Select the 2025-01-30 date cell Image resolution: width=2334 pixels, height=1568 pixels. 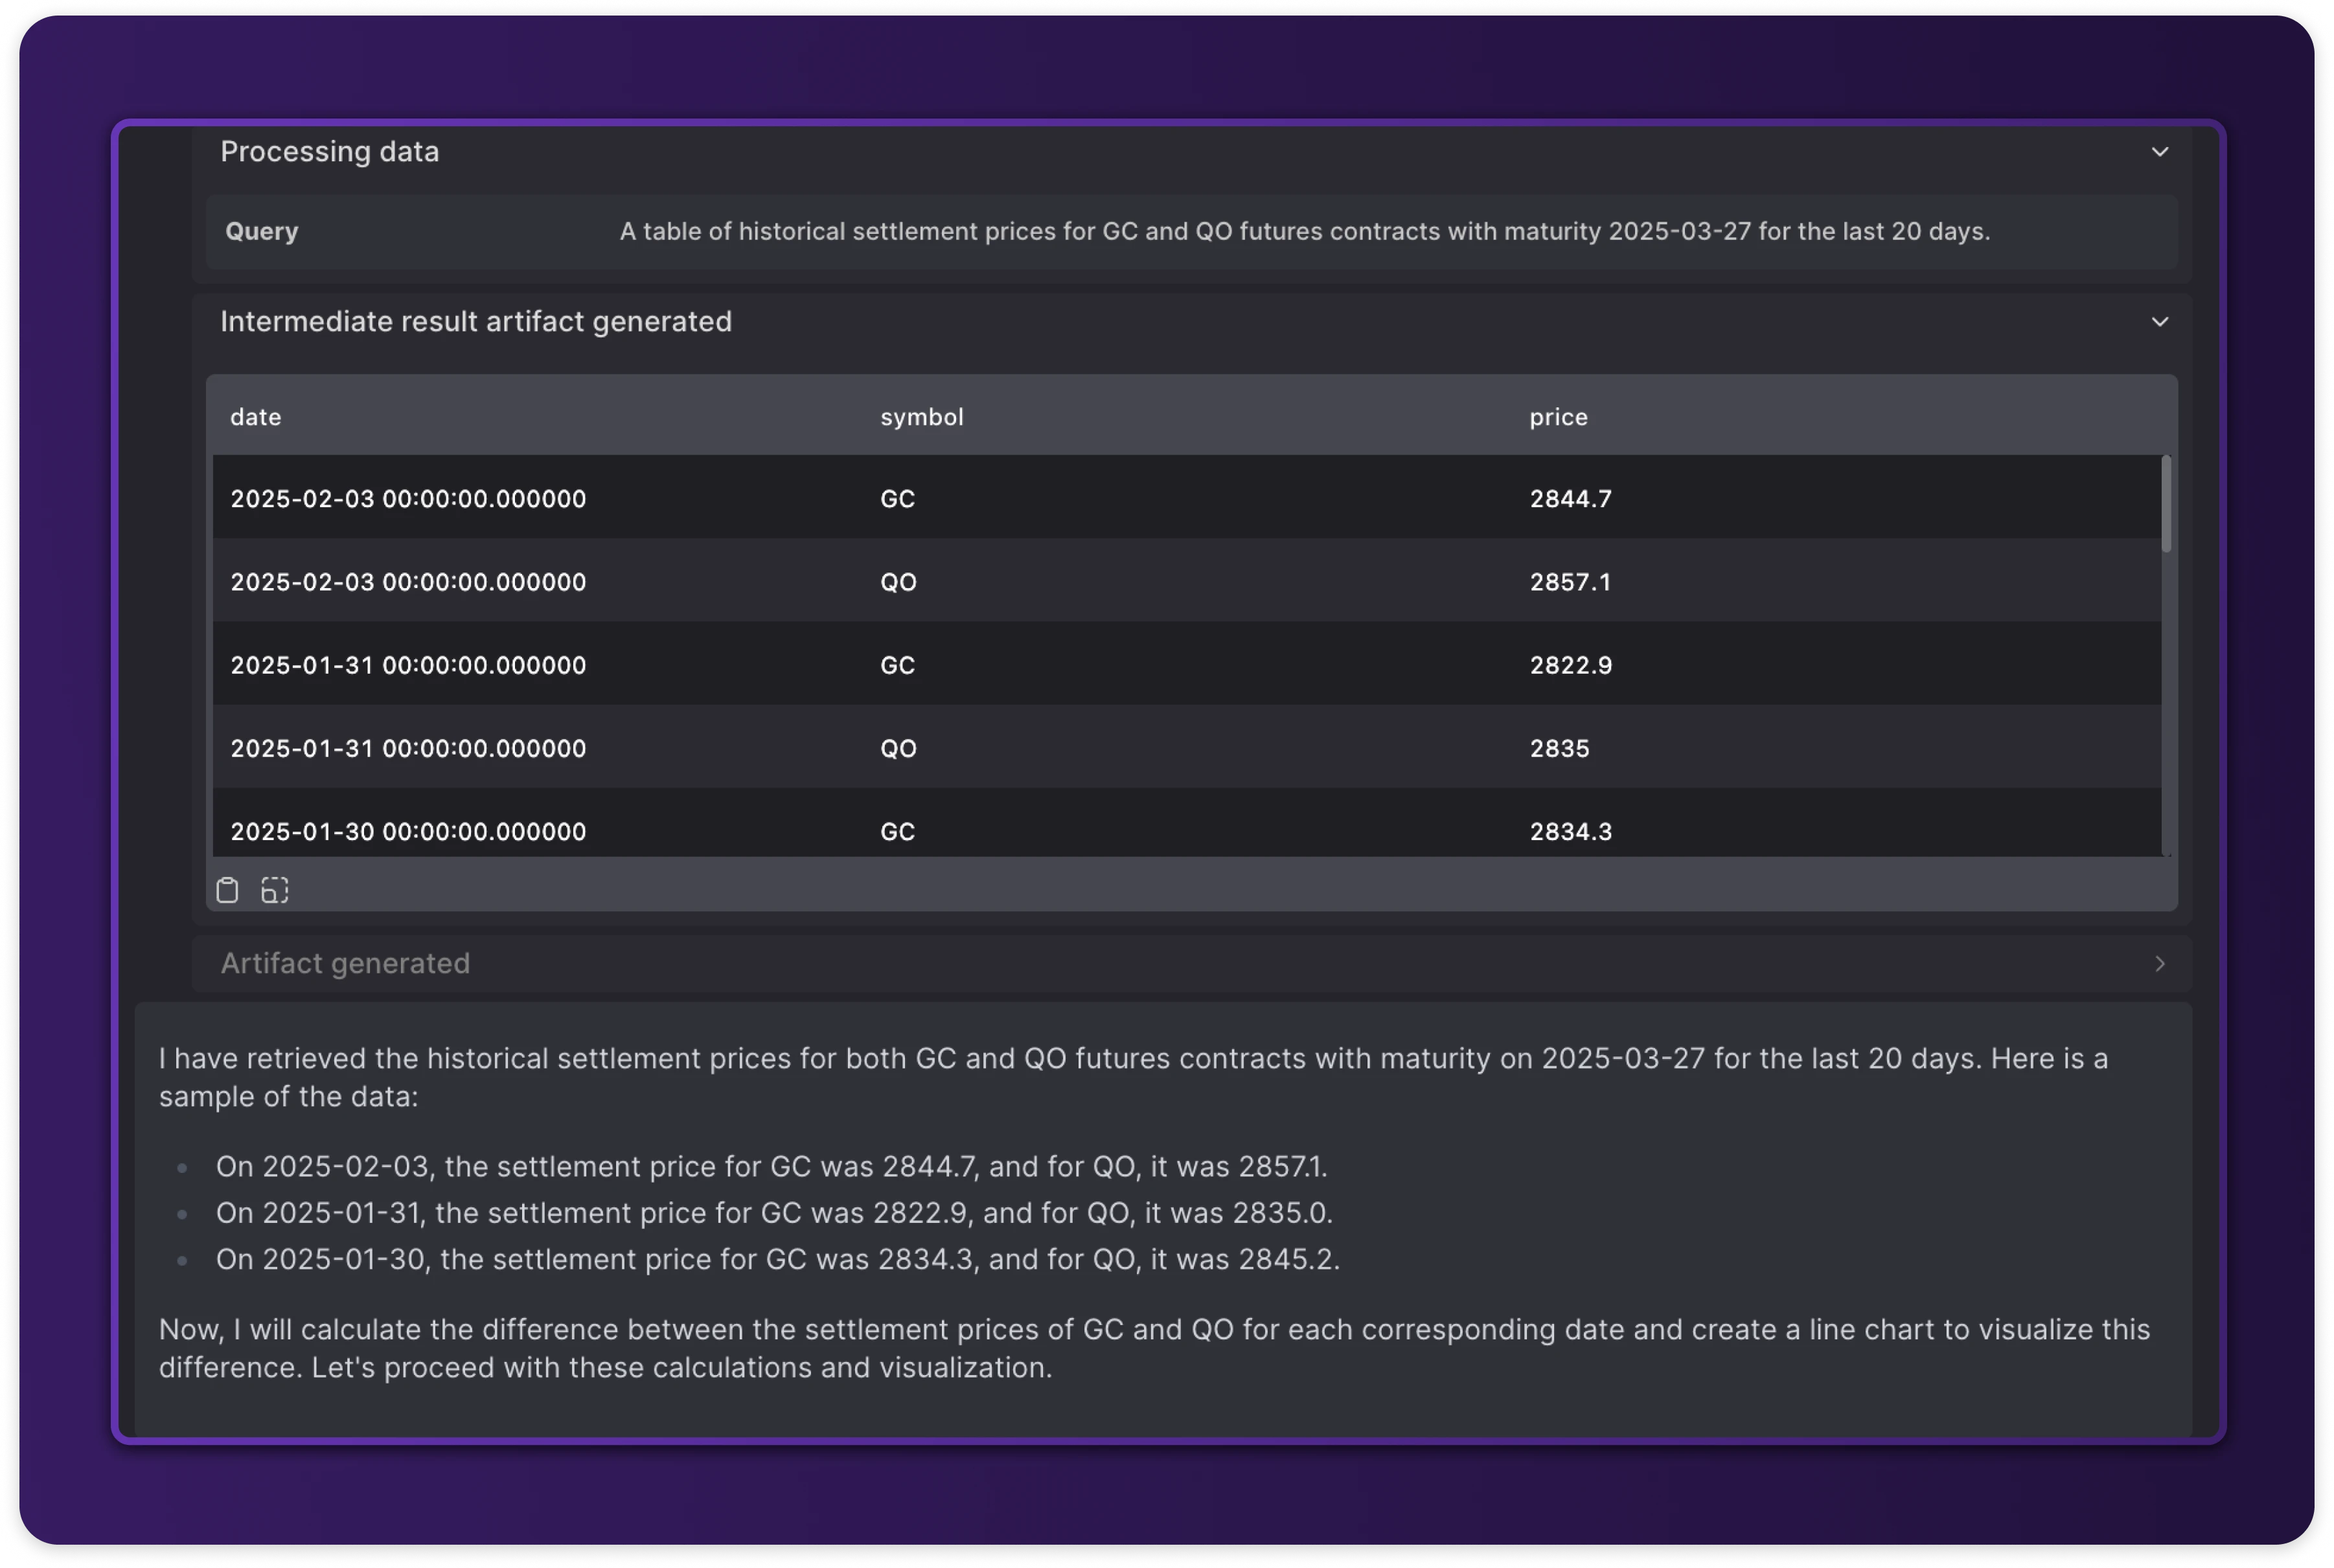point(408,832)
